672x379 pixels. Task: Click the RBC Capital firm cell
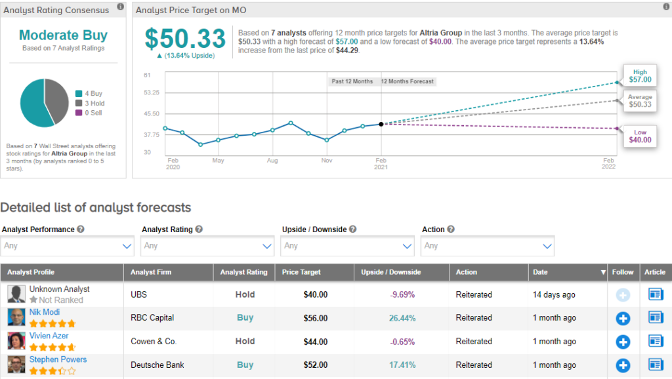click(x=152, y=318)
